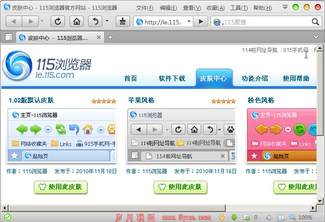
Task: Open the 帮助(H) menu
Action: pos(263,8)
